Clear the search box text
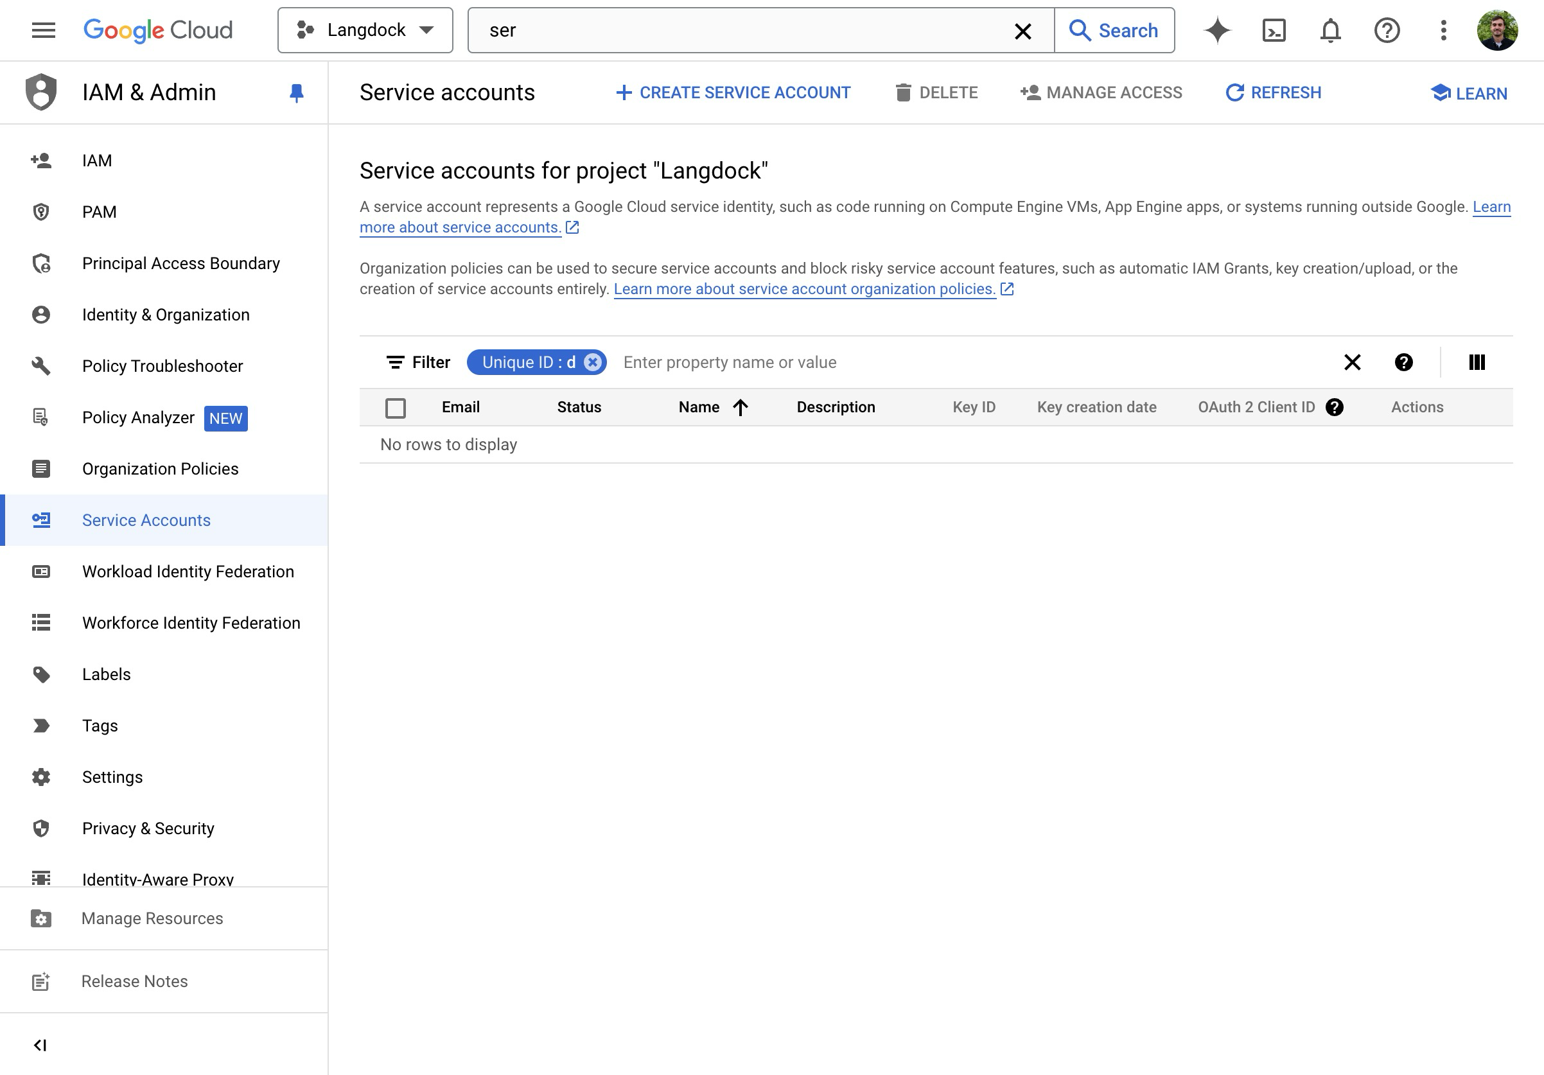1544x1075 pixels. pyautogui.click(x=1023, y=31)
